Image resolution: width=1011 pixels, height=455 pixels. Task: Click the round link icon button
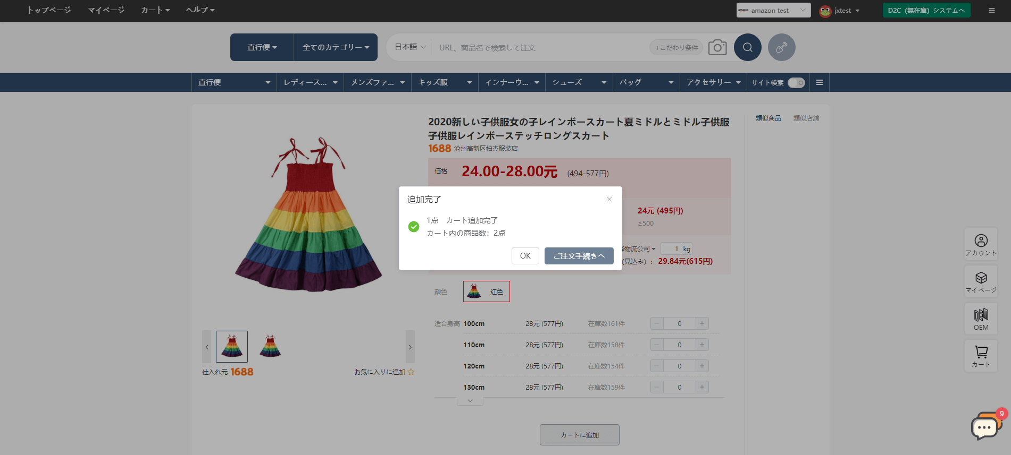click(x=781, y=47)
